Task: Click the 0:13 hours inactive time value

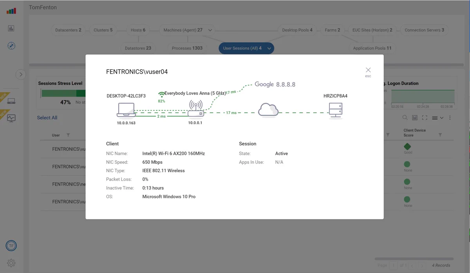Action: [153, 188]
